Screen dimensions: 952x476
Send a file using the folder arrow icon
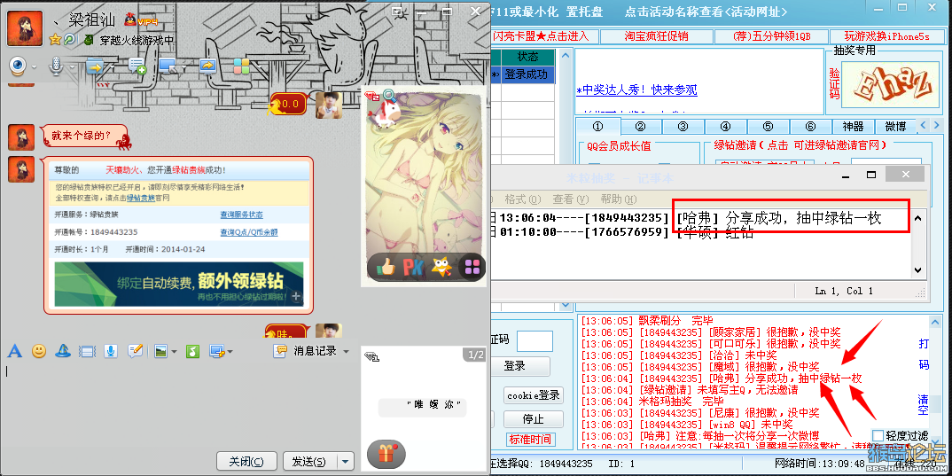pyautogui.click(x=95, y=66)
